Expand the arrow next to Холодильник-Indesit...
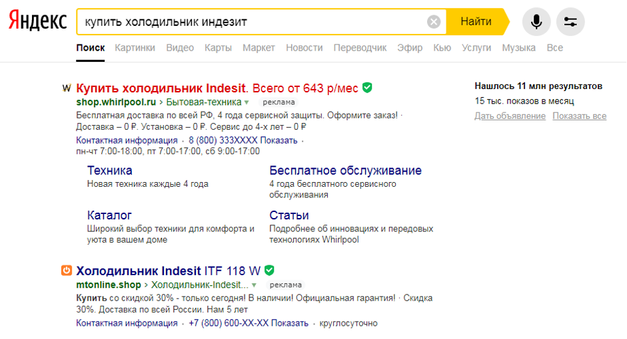The height and width of the screenshot is (339, 627). 254,285
